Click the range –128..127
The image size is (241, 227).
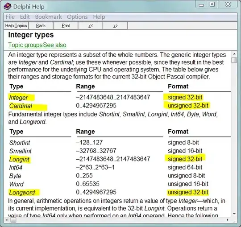89,143
